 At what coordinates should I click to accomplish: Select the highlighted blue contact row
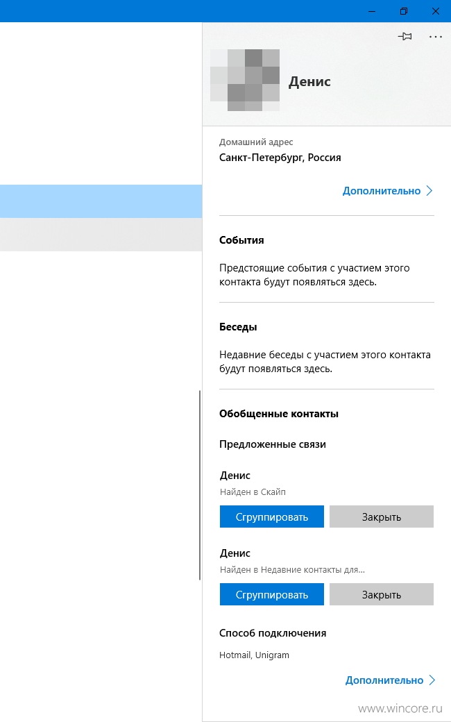pyautogui.click(x=101, y=201)
